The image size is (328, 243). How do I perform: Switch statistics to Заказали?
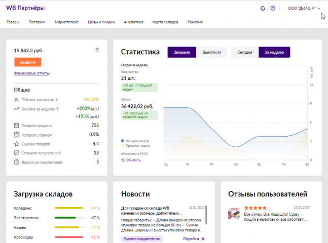(182, 52)
